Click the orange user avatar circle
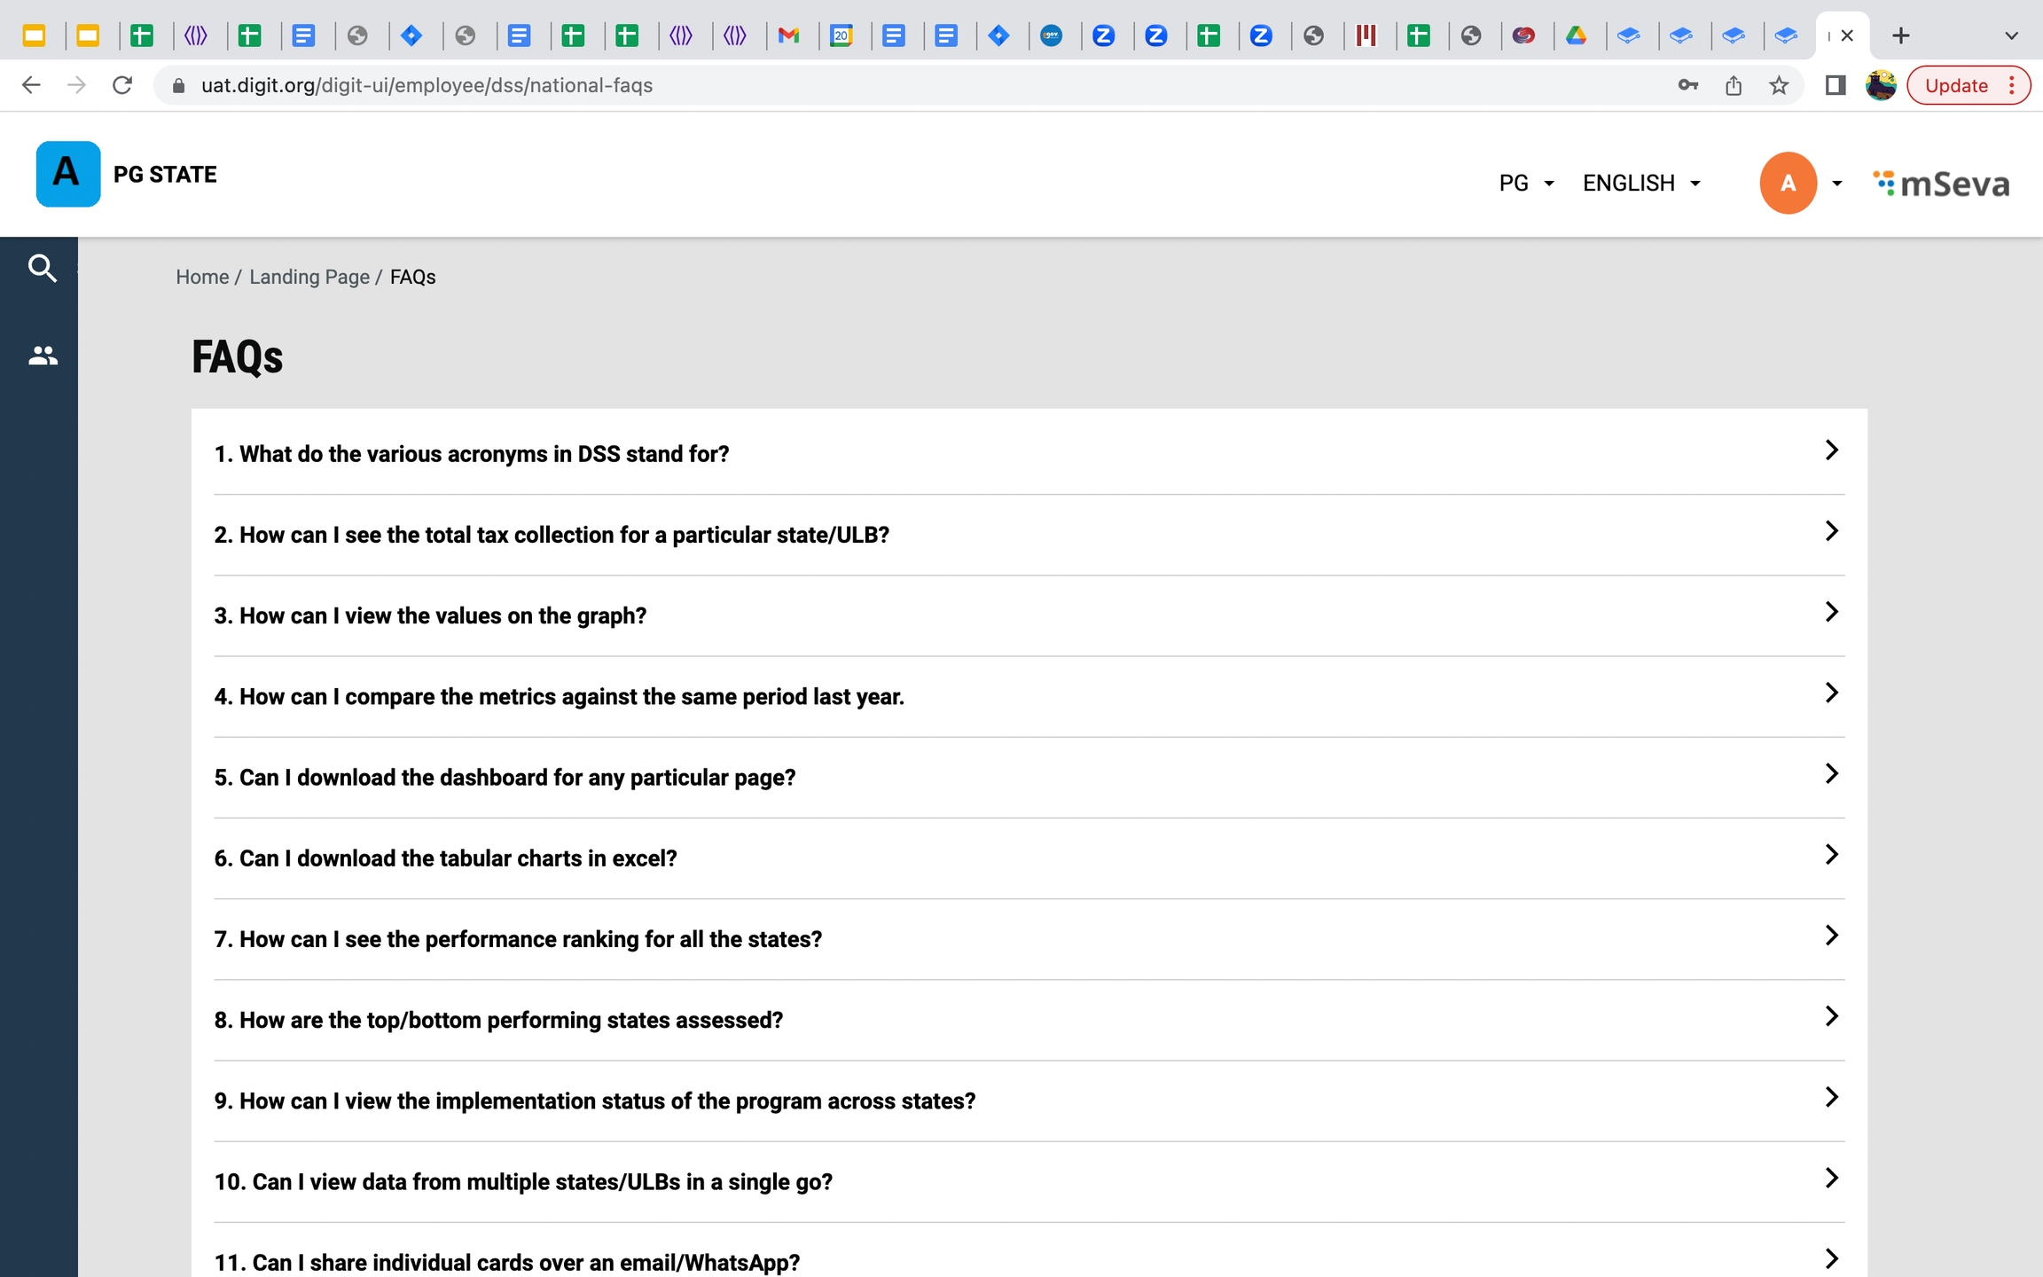Image resolution: width=2043 pixels, height=1277 pixels. pyautogui.click(x=1787, y=183)
